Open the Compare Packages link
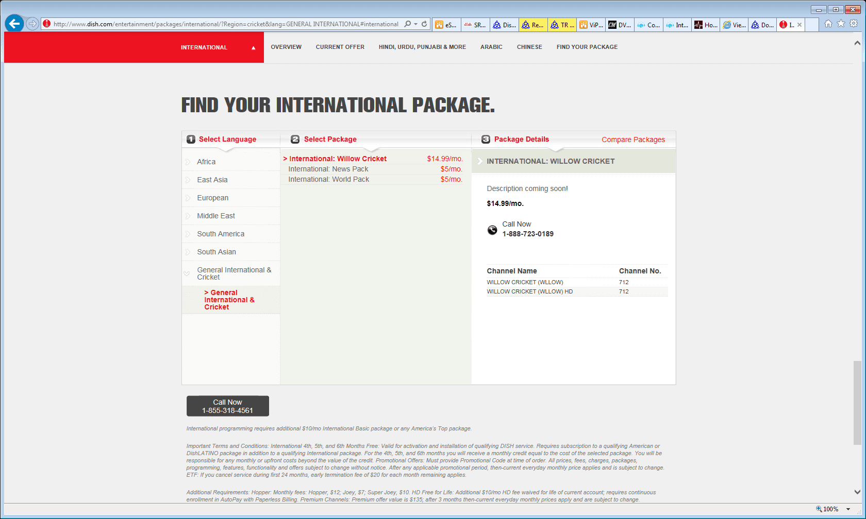Screen dimensions: 866x519 (633, 140)
